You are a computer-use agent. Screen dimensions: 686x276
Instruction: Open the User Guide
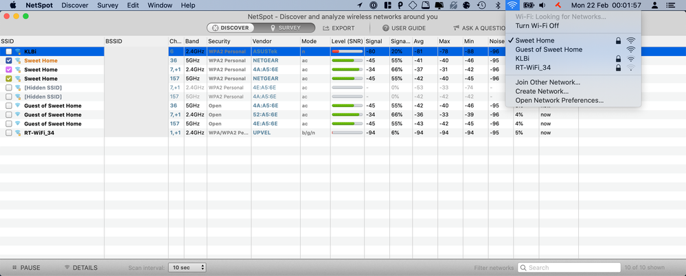click(x=404, y=28)
